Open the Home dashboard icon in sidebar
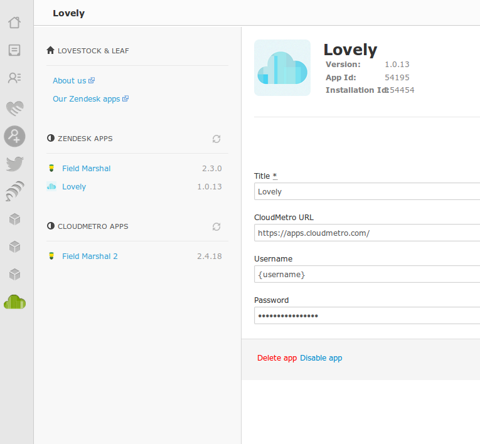 (x=14, y=23)
